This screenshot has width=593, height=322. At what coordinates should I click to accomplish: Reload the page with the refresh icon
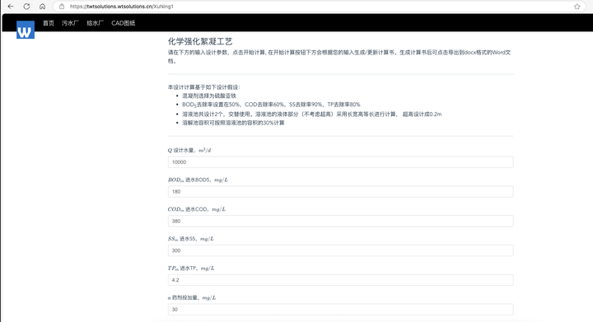pos(26,7)
